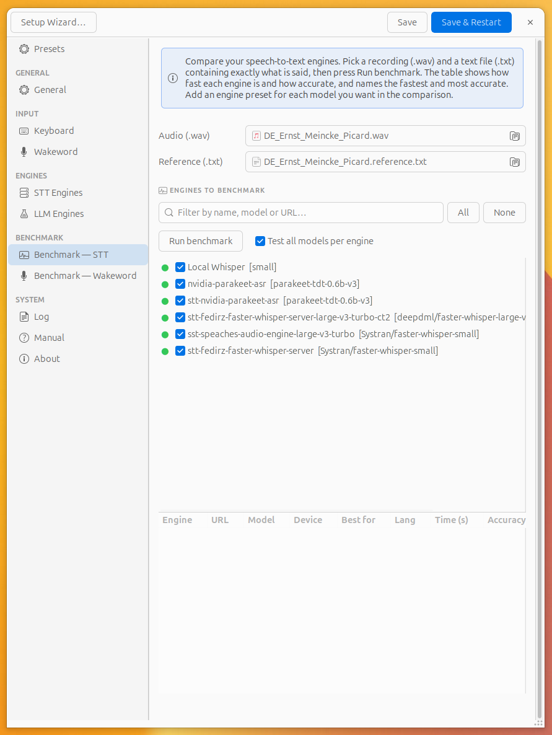Viewport: 552px width, 735px height.
Task: Uncheck the nvidia-parakeet-asr engine checkbox
Action: coord(180,284)
